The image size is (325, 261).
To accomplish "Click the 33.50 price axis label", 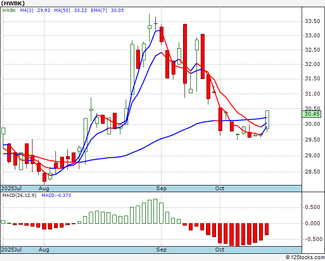I will point(313,22).
